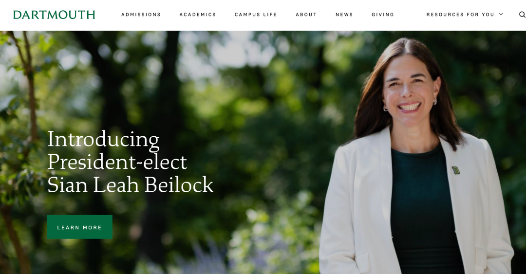Navigate to the News page

tap(344, 15)
